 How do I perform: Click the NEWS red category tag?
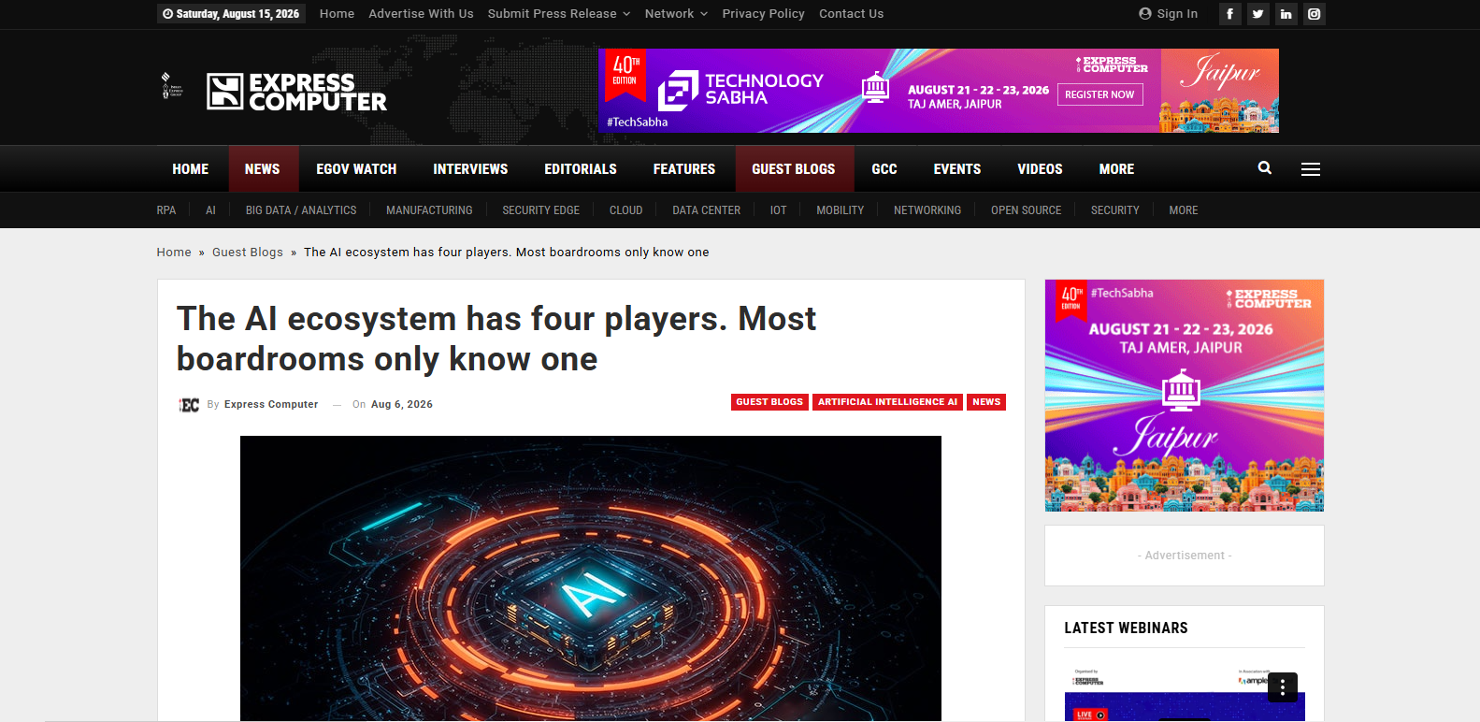[x=986, y=402]
